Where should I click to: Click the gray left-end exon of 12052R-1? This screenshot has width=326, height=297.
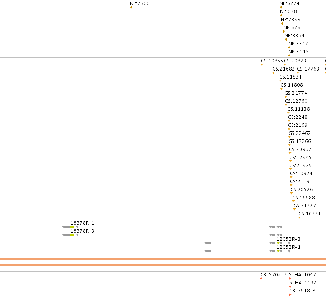coord(208,251)
